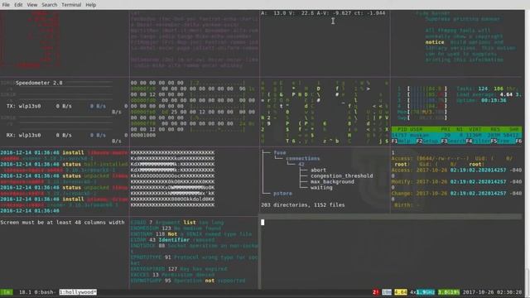This screenshot has height=298, width=530.
Task: Click the '00001000' hexdump offset line
Action: [143, 135]
